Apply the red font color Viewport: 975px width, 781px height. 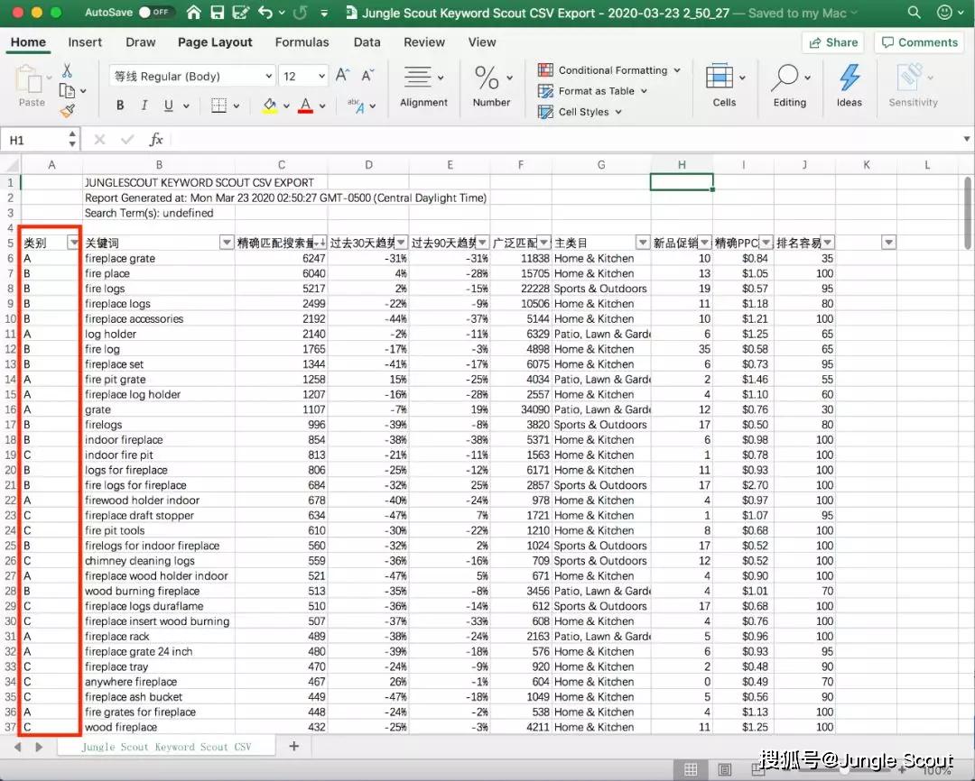pyautogui.click(x=305, y=106)
